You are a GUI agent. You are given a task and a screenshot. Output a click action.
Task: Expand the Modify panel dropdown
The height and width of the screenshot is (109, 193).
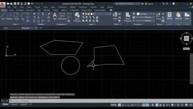coord(42,24)
